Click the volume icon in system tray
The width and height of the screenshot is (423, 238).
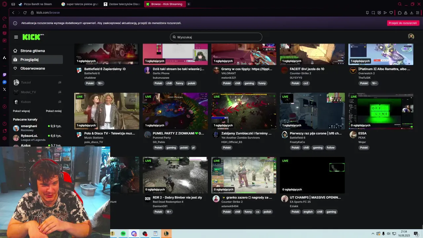pos(388,234)
